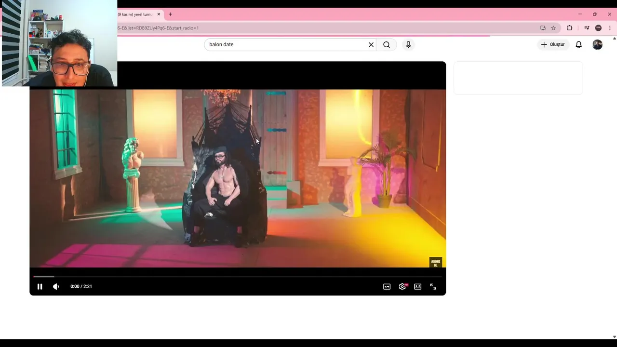
Task: Click the magnifier search button
Action: [387, 44]
